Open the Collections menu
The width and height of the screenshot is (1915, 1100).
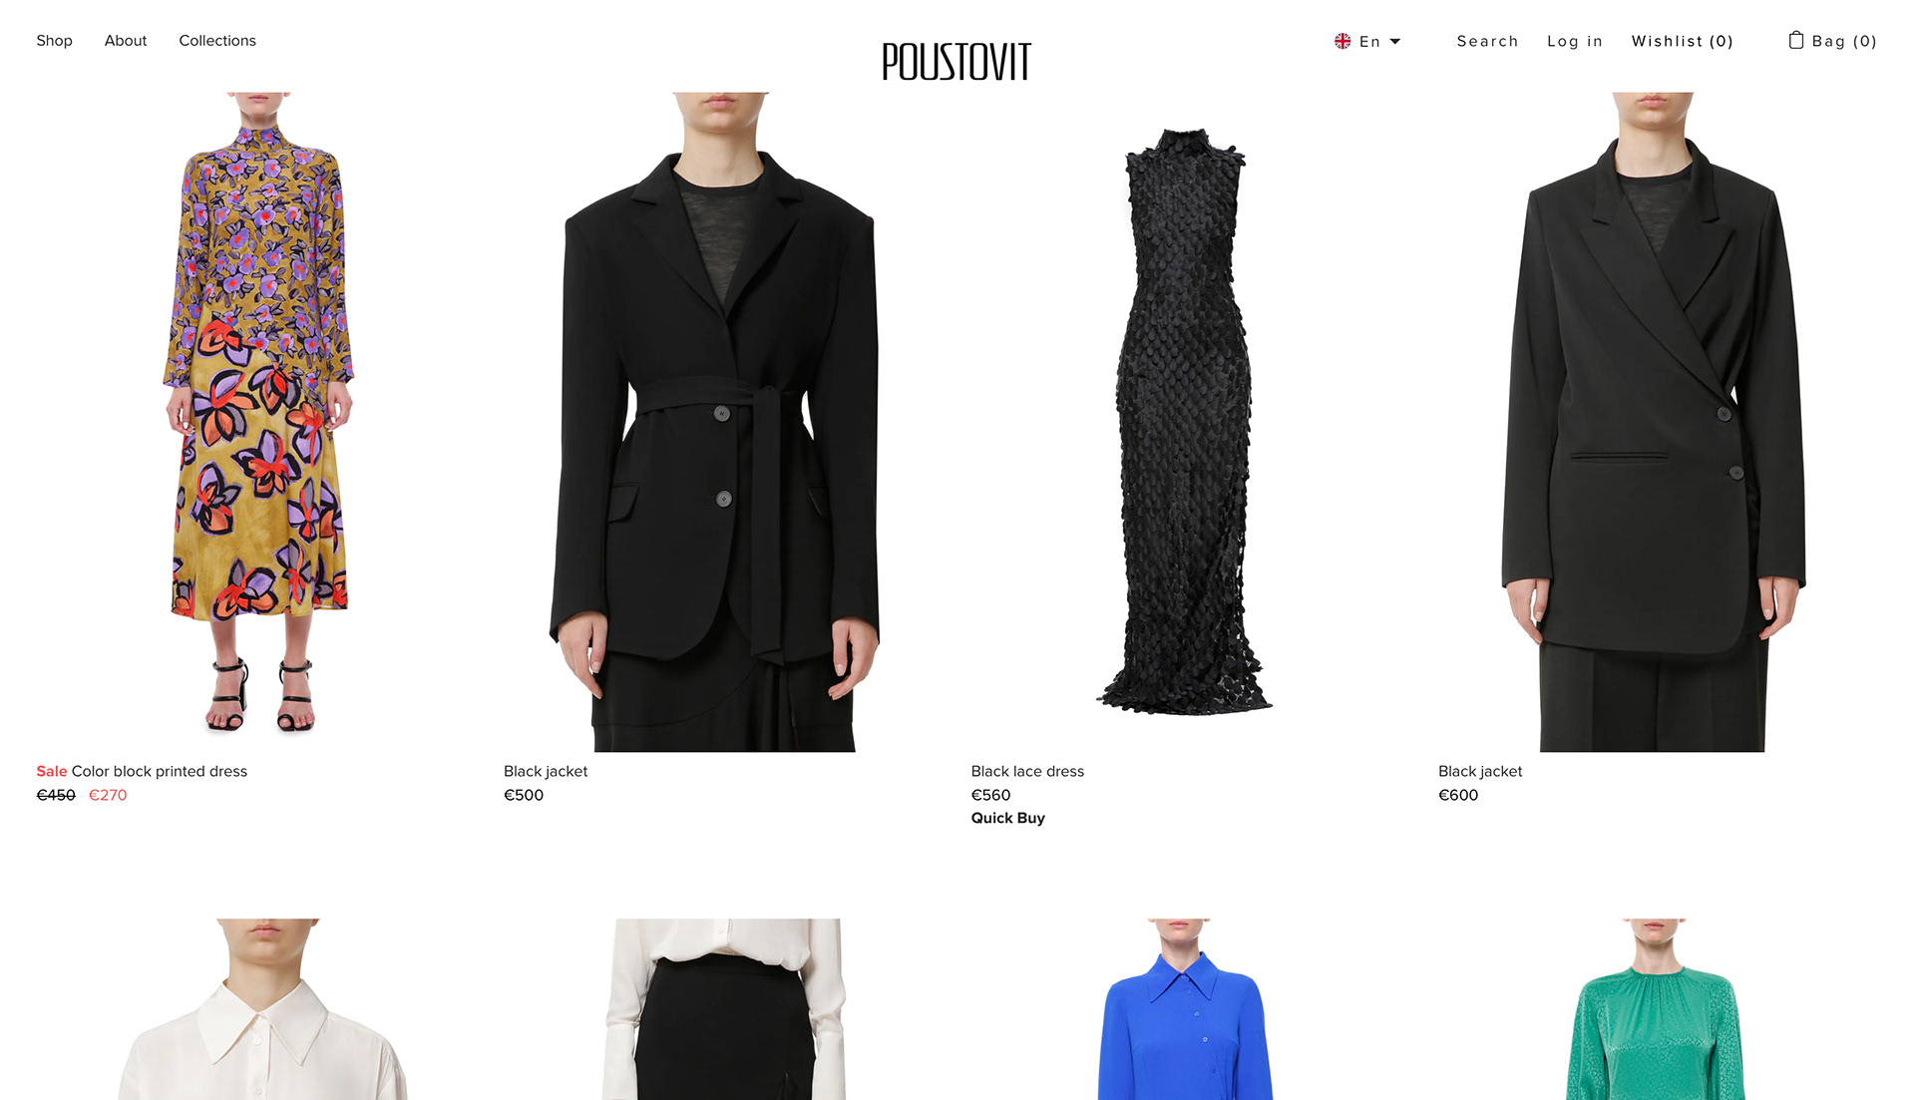[217, 41]
